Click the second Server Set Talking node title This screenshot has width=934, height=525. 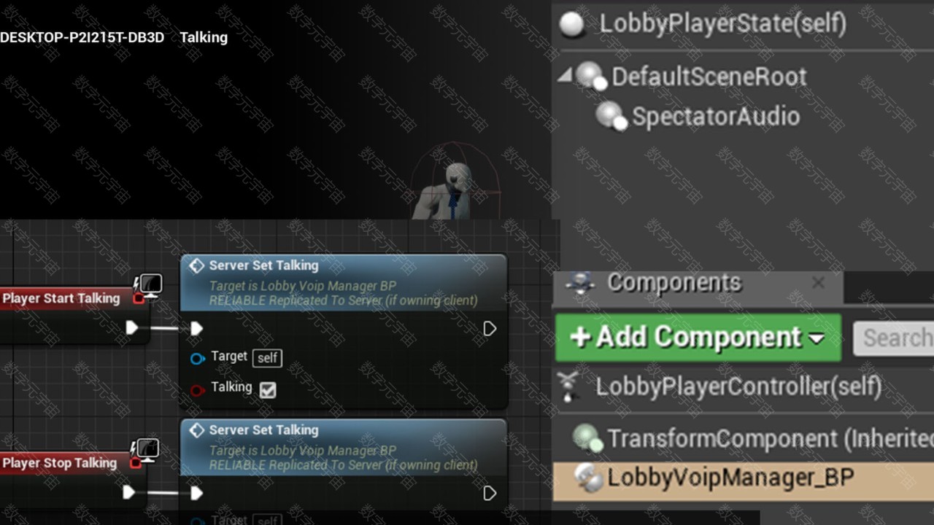[x=263, y=430]
